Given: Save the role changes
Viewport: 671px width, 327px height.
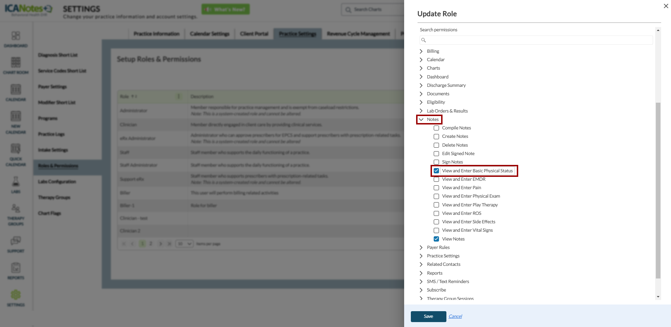Looking at the screenshot, I should point(428,316).
